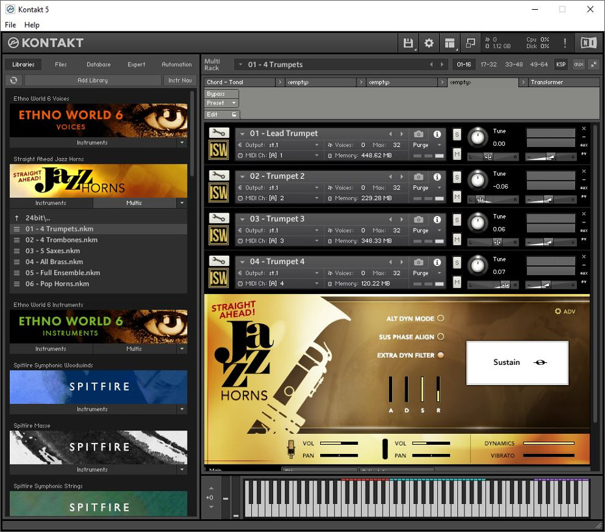Expand Ethno World 6 Voices Instruments dropdown
The height and width of the screenshot is (532, 605).
(181, 142)
